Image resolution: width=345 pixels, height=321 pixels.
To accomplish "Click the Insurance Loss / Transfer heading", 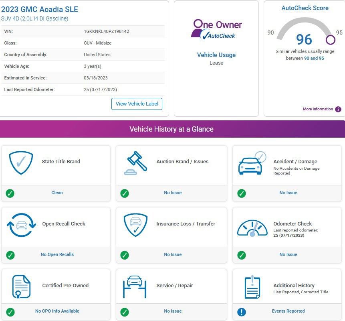I will coord(186,223).
